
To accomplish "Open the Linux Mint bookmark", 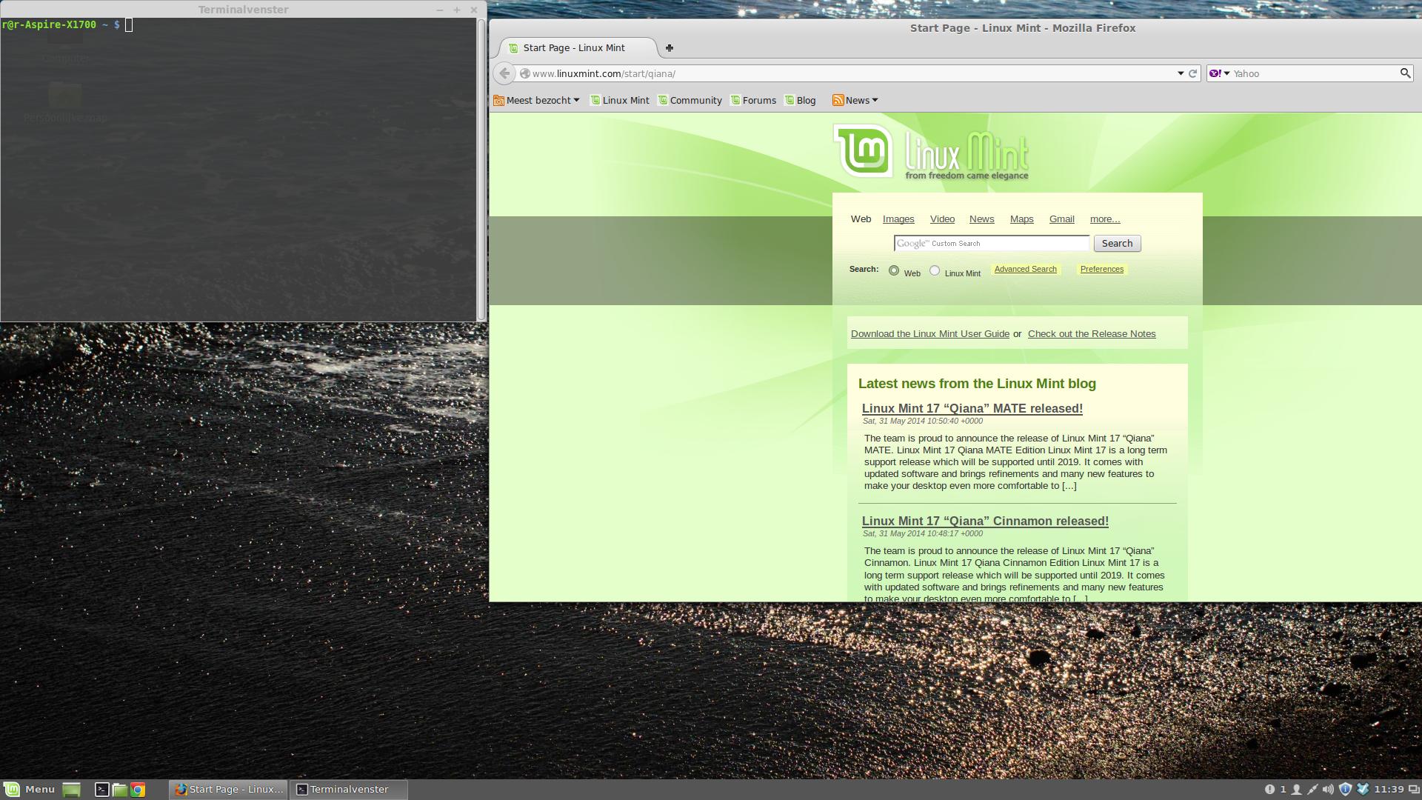I will click(620, 101).
